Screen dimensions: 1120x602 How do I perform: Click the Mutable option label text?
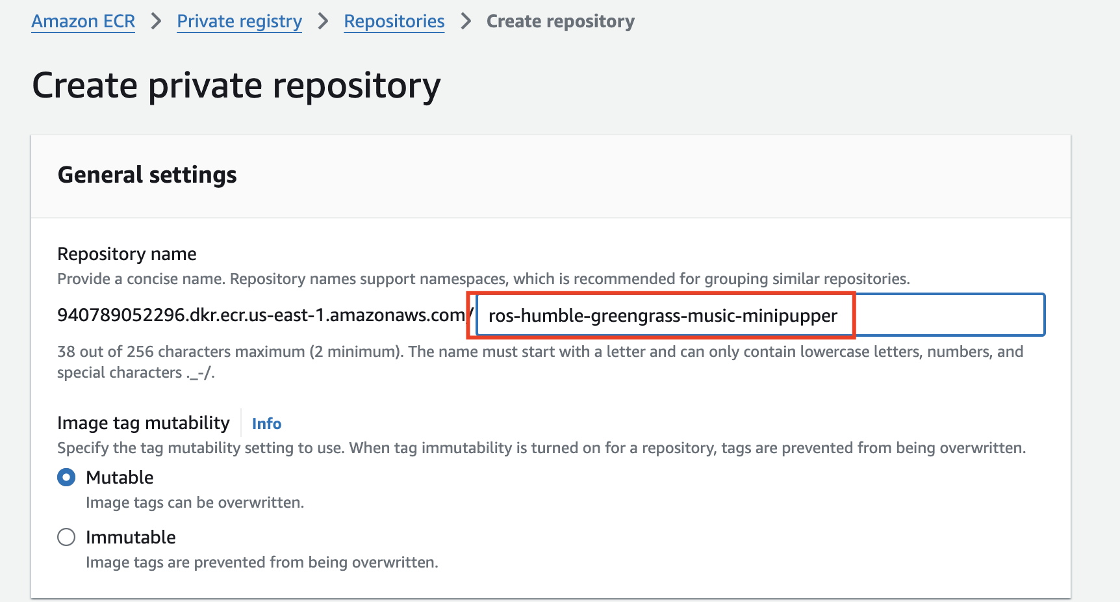click(x=120, y=478)
